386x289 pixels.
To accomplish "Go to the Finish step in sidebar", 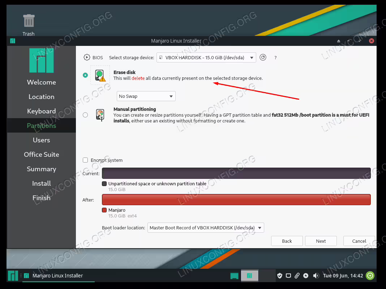I will tap(41, 198).
